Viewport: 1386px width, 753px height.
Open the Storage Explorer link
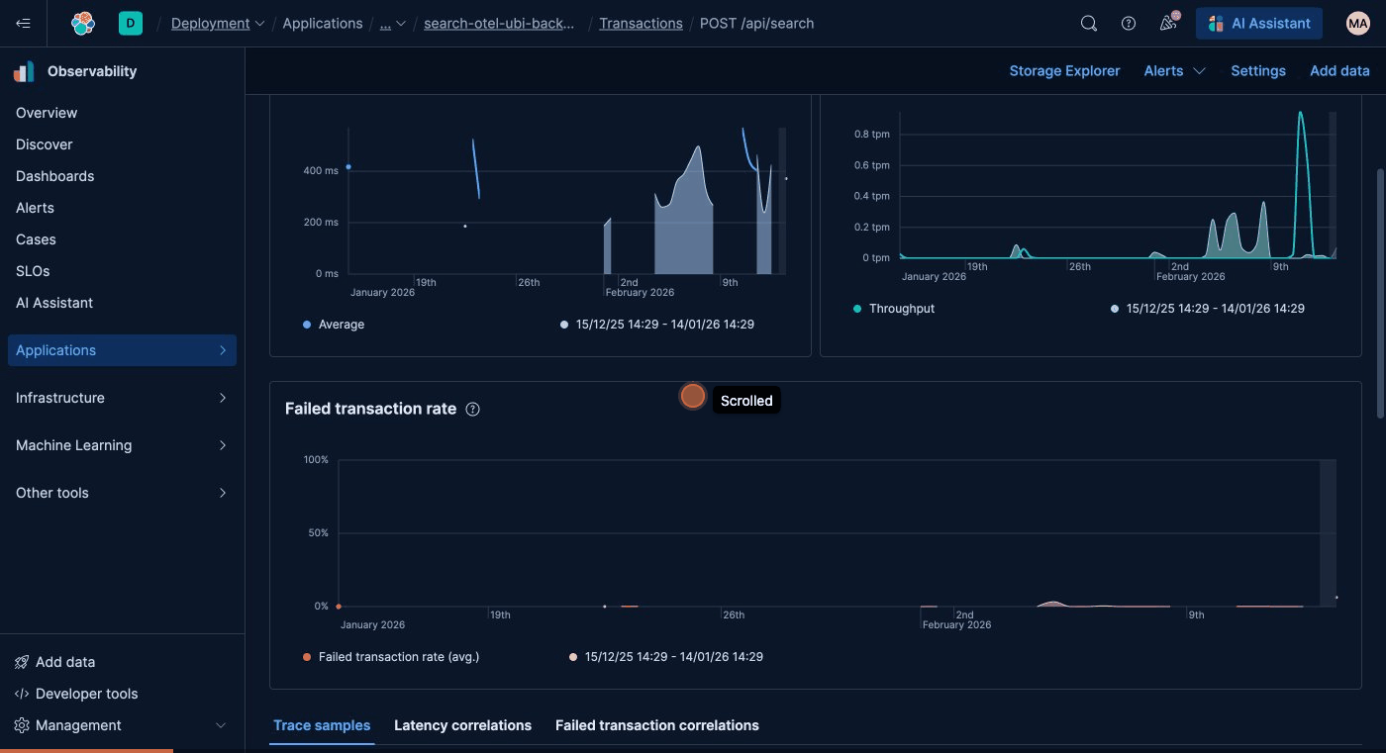point(1064,71)
